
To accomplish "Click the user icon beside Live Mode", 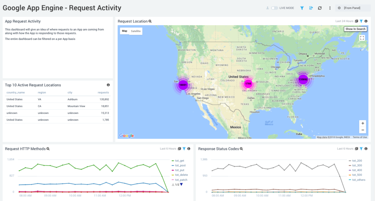I will [267, 8].
